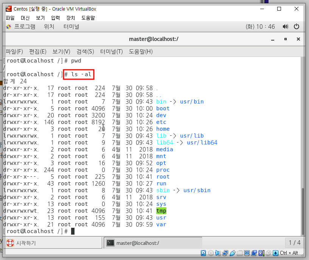Open VirtualBox 머신 menu

click(25, 18)
